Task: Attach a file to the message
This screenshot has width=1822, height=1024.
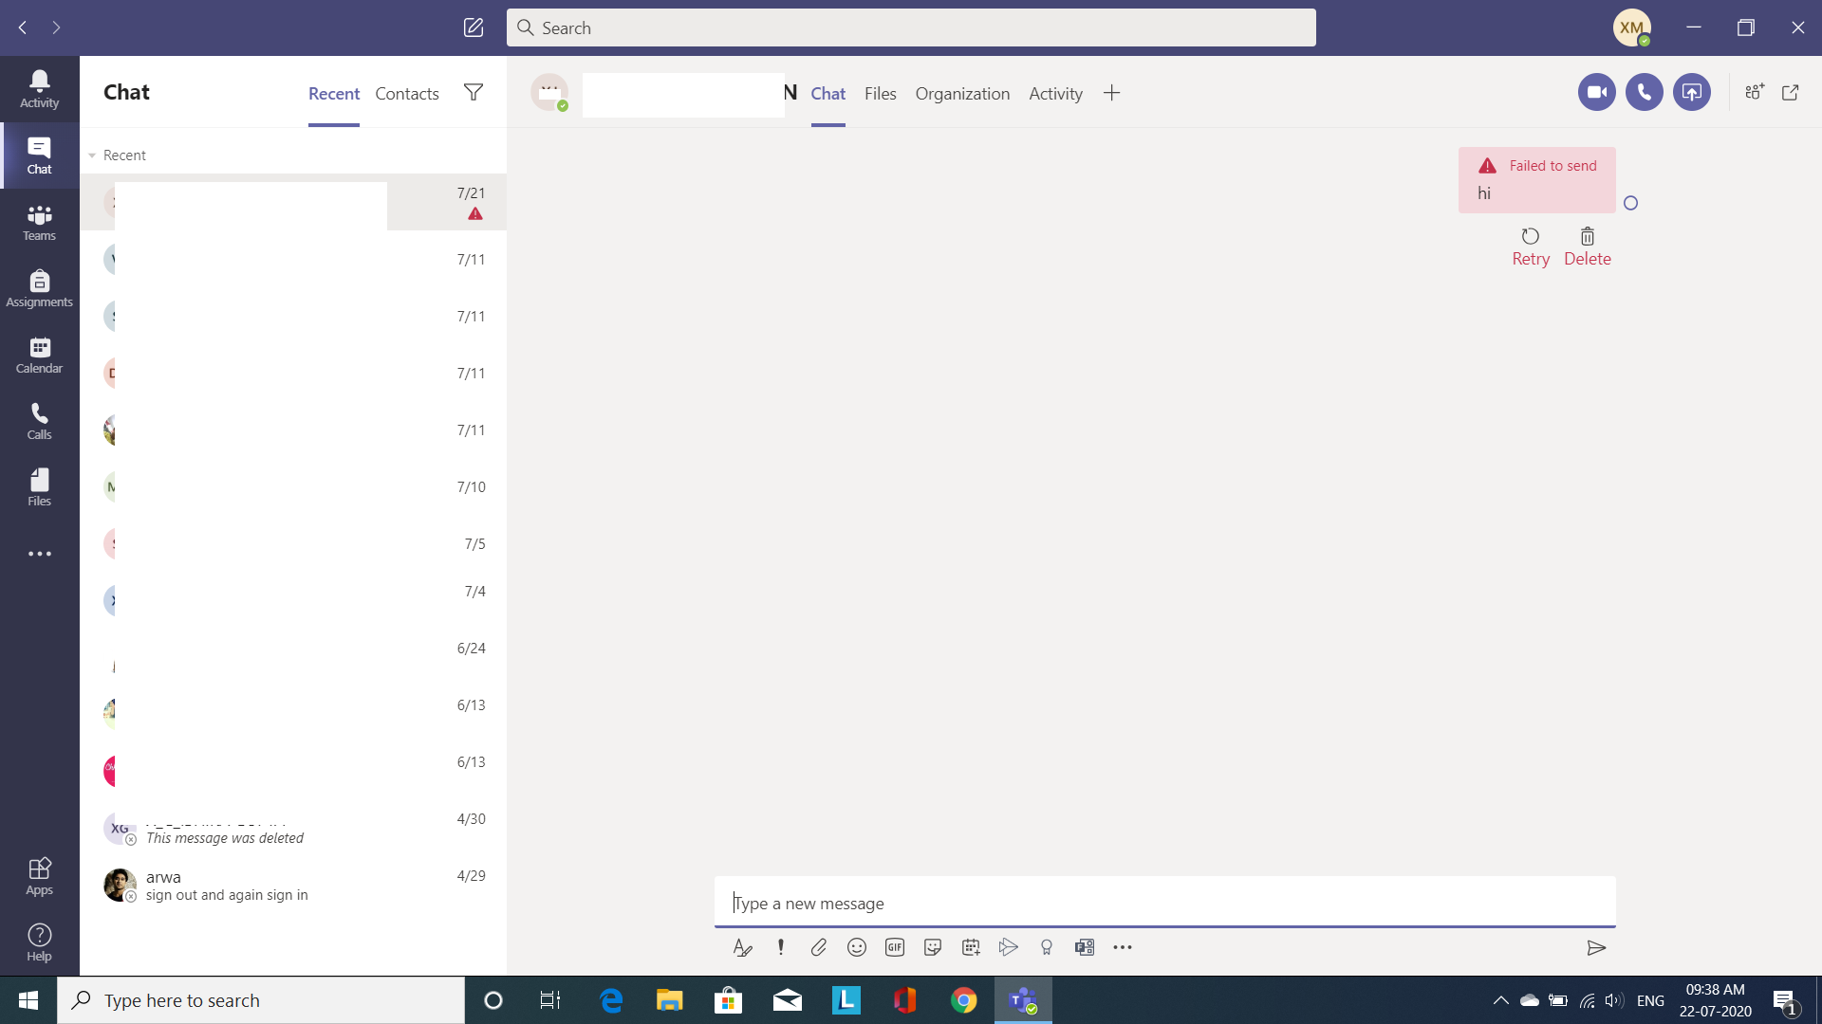Action: coord(818,947)
